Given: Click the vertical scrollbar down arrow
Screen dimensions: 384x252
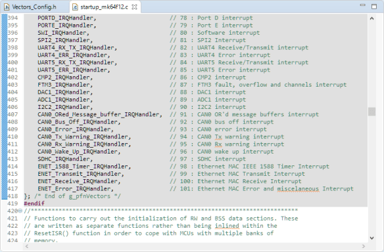Looking at the screenshot, I should point(372,238).
